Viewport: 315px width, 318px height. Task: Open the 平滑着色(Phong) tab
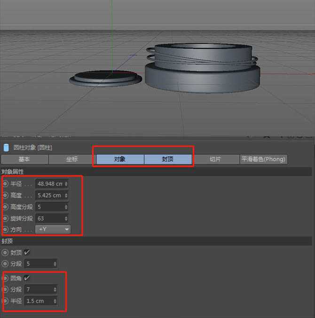pyautogui.click(x=263, y=159)
